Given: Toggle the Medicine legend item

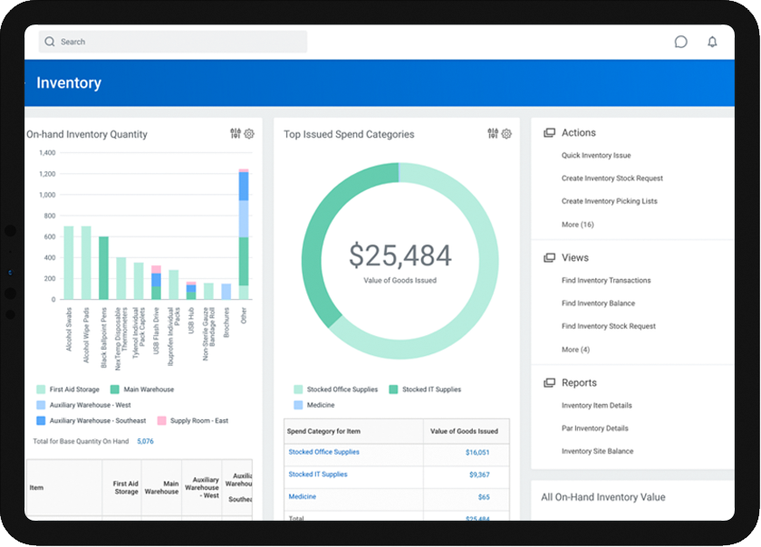Looking at the screenshot, I should [299, 405].
